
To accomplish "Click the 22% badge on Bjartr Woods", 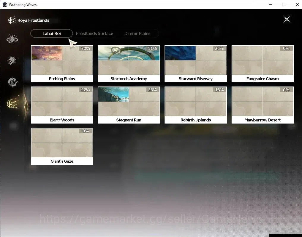I will 86,89.
